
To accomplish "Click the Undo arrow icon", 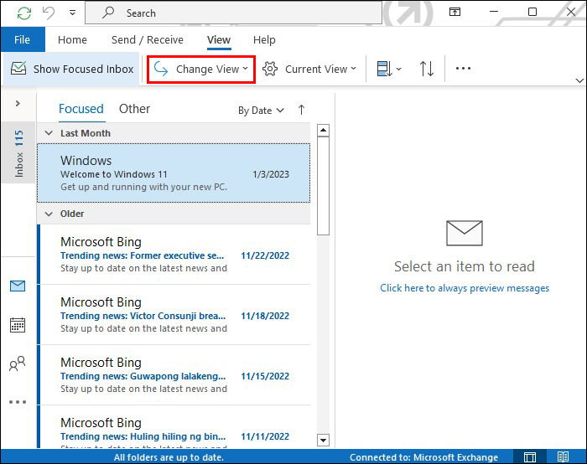I will coord(49,13).
